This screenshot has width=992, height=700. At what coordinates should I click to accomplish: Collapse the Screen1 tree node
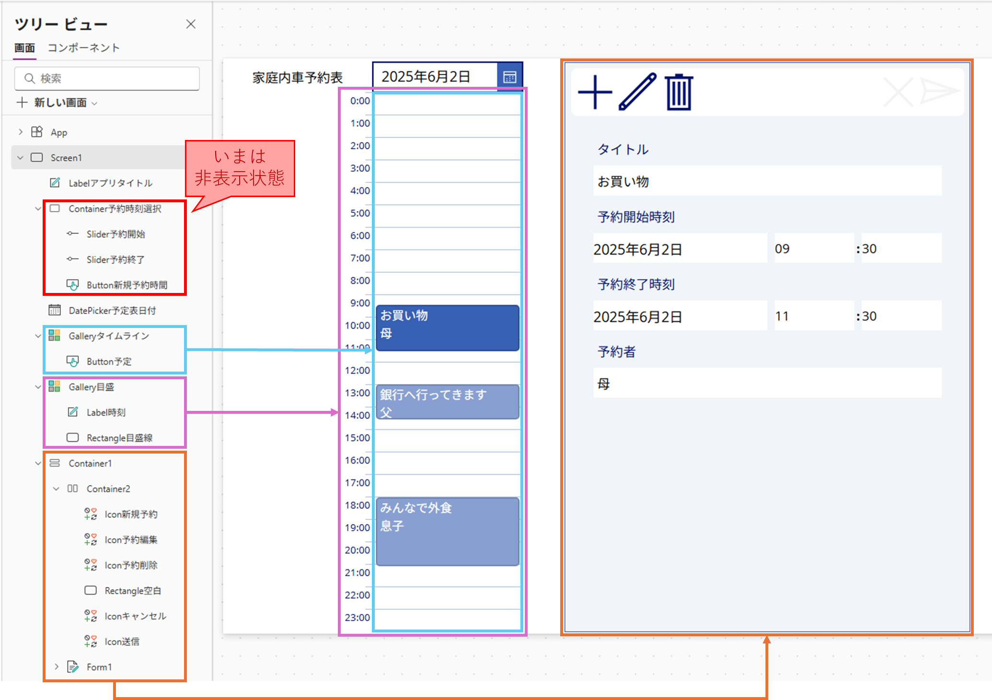click(20, 158)
